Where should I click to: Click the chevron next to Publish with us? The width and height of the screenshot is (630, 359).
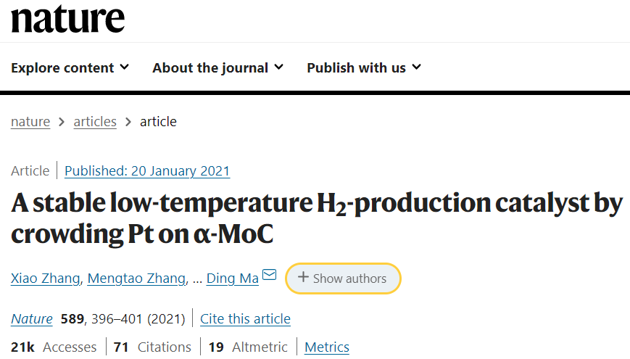pyautogui.click(x=417, y=67)
